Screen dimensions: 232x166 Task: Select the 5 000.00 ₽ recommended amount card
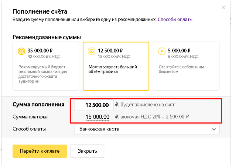tap(186, 66)
